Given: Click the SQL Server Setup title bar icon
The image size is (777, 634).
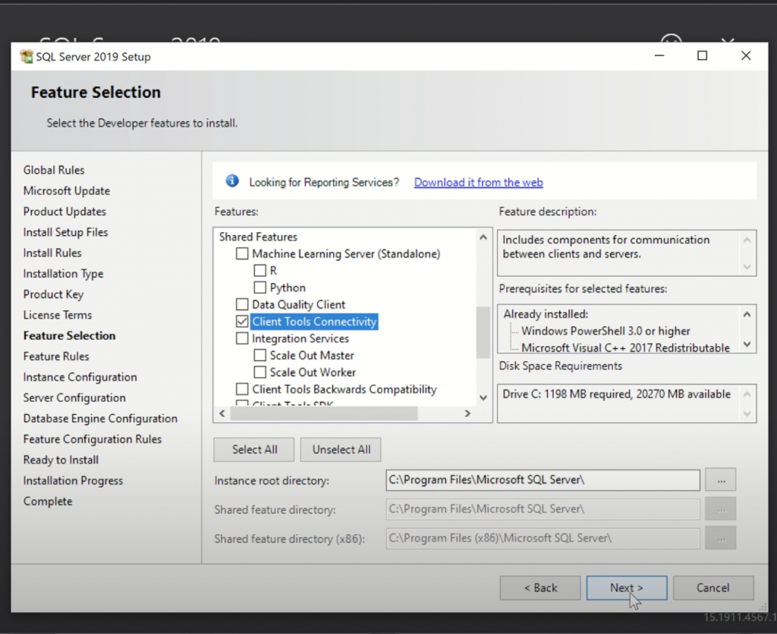Looking at the screenshot, I should click(x=26, y=56).
